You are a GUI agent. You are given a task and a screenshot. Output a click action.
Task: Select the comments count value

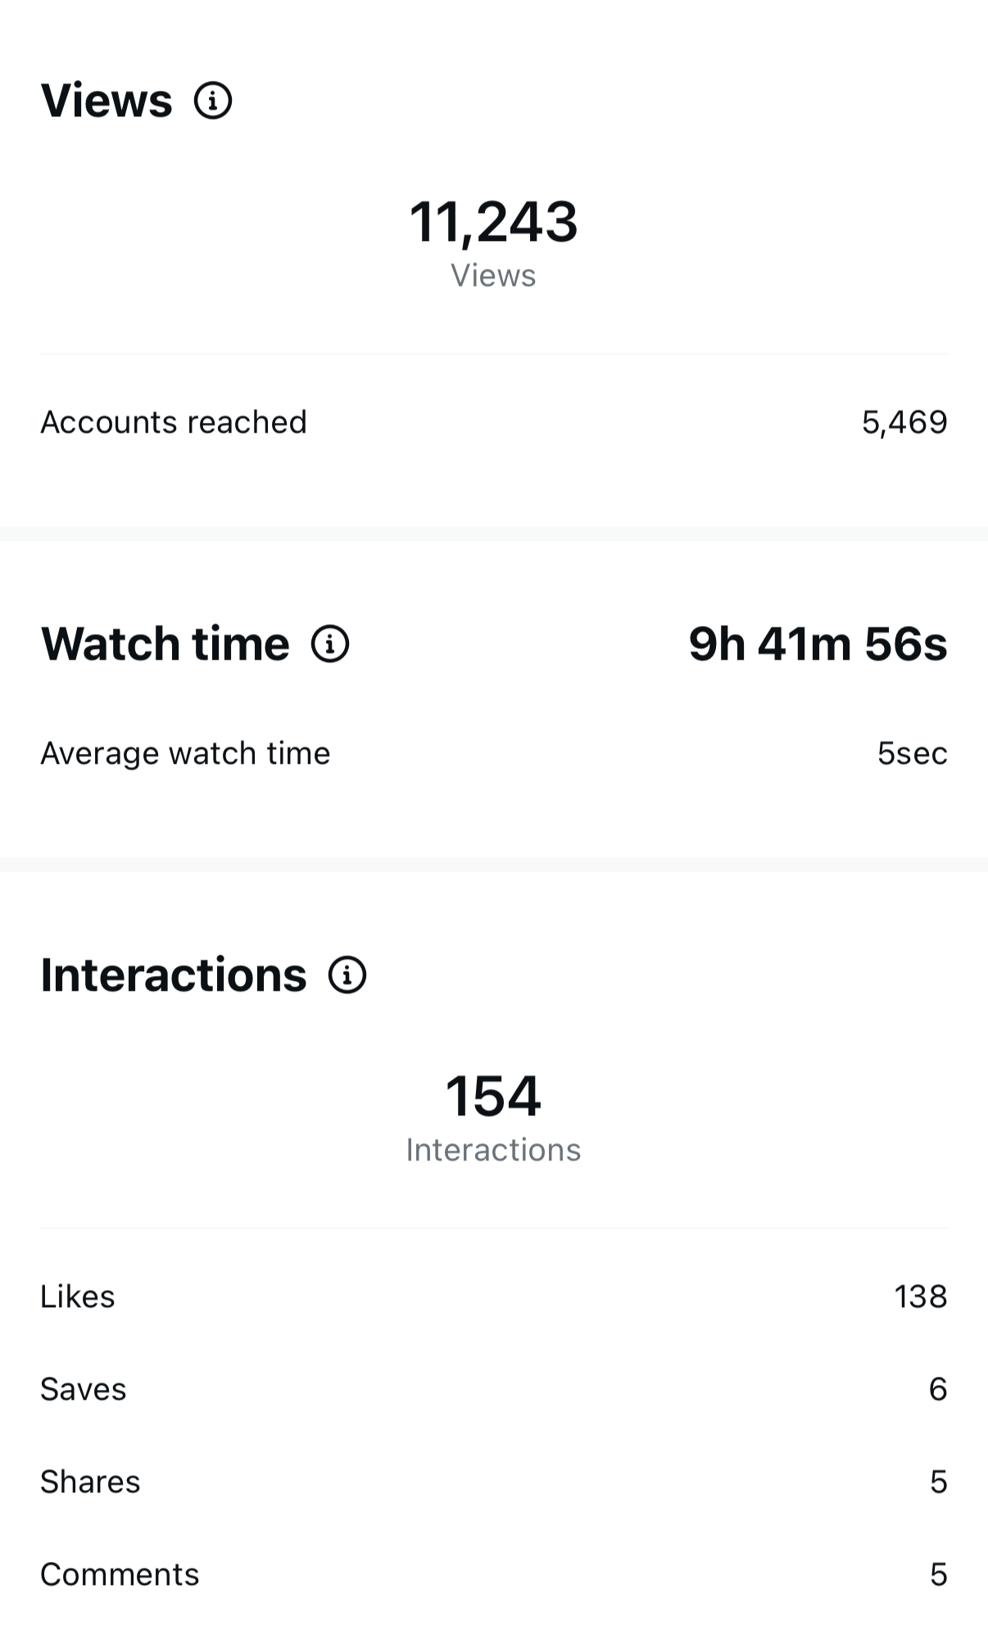[x=939, y=1574]
